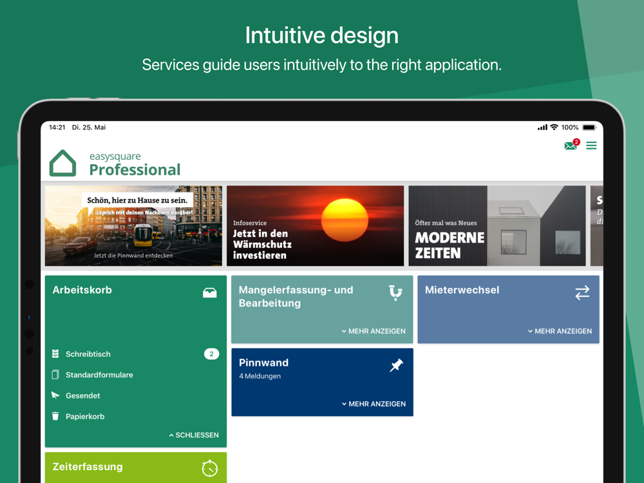644x483 pixels.
Task: Open the Zeiterfassung tile
Action: [x=135, y=468]
